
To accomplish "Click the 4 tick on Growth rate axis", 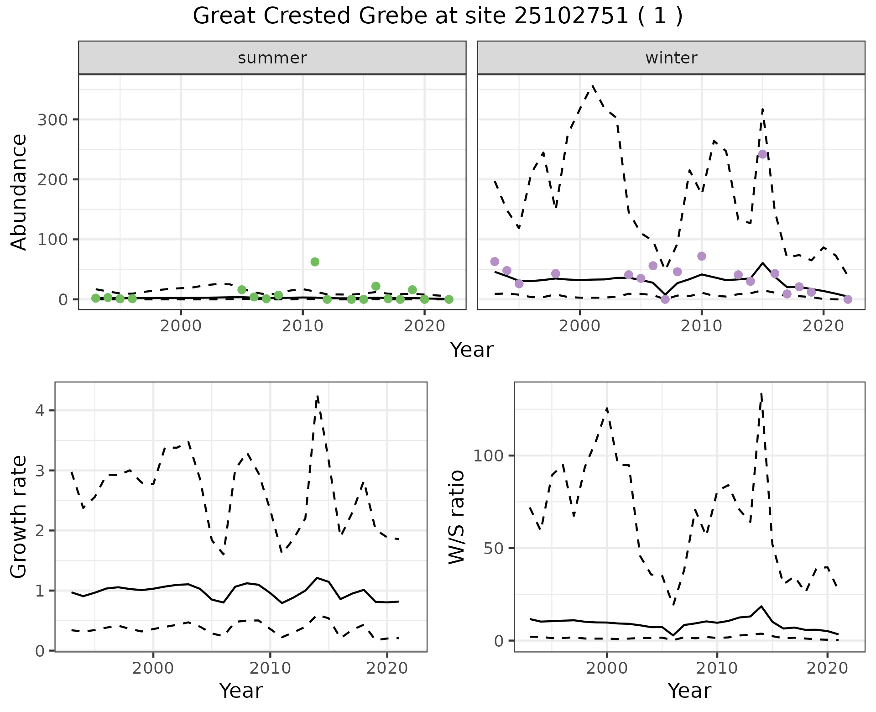I will [40, 411].
